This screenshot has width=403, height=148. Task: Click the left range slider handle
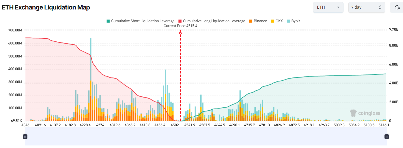25,137
